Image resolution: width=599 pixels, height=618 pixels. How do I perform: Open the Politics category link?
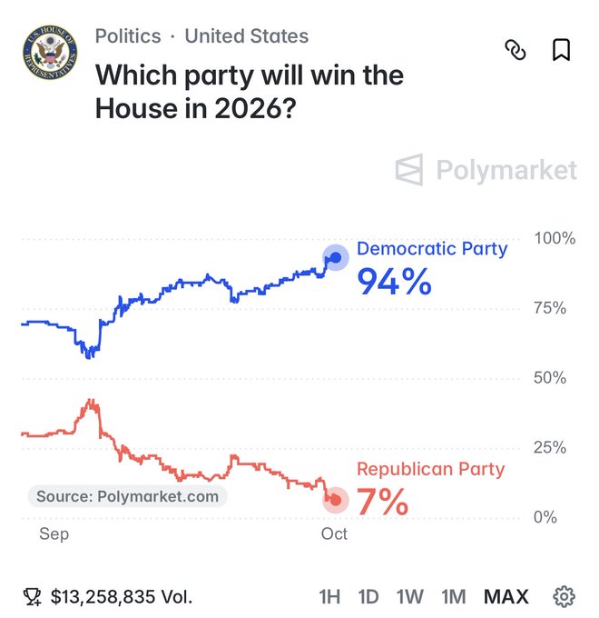coord(128,36)
